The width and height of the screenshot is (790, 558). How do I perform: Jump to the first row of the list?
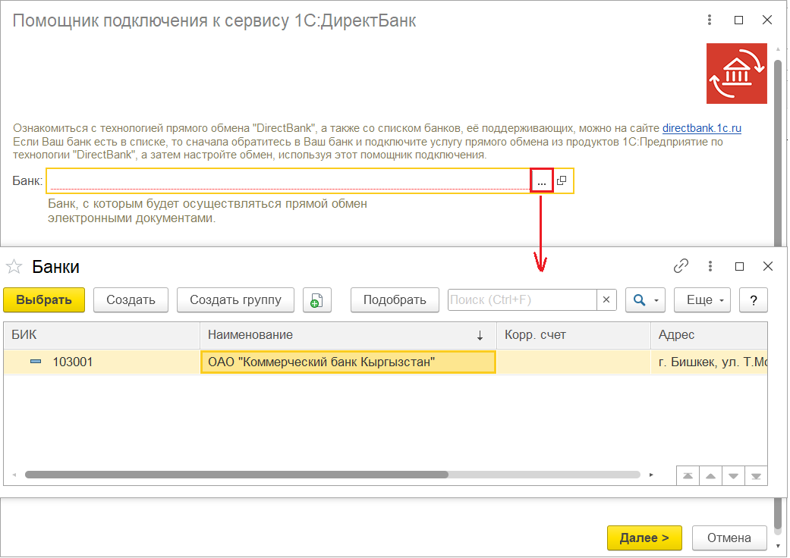688,476
